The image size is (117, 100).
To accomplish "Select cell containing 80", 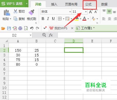I will click(18, 64).
